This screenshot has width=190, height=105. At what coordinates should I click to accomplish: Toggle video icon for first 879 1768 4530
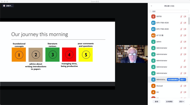(x=185, y=23)
